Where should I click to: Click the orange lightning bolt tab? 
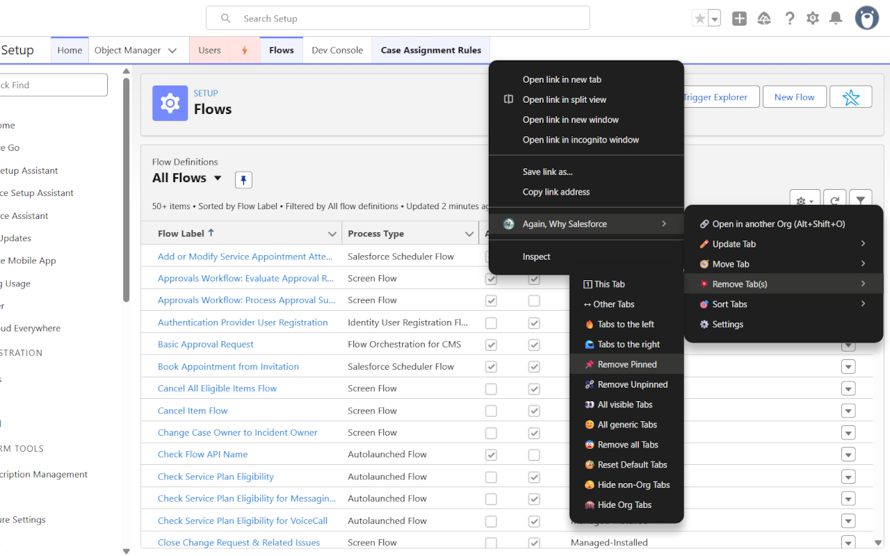click(x=245, y=50)
